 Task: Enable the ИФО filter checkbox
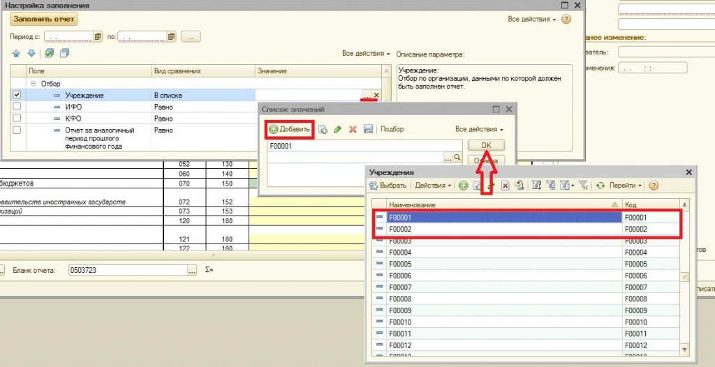(17, 107)
